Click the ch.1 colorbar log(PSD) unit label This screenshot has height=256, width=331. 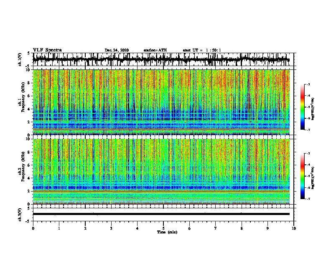tap(313, 109)
